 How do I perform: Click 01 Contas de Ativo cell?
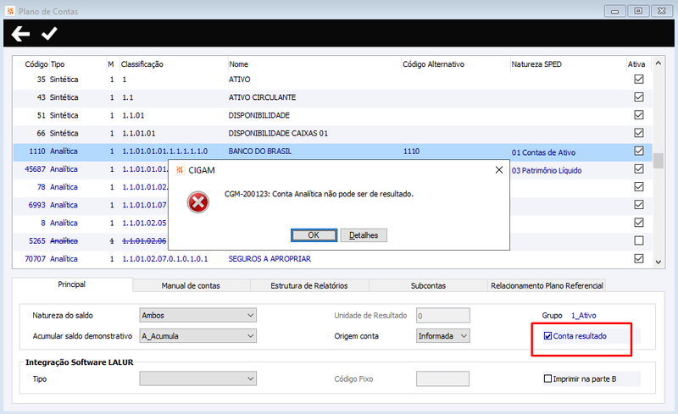pos(543,152)
